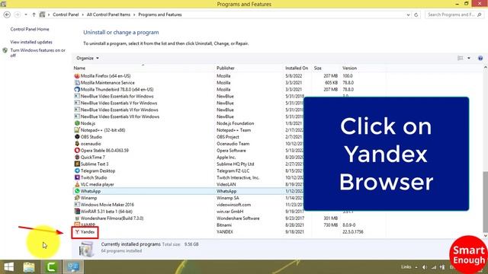
Task: Click the OBS Studio icon
Action: coord(77,137)
